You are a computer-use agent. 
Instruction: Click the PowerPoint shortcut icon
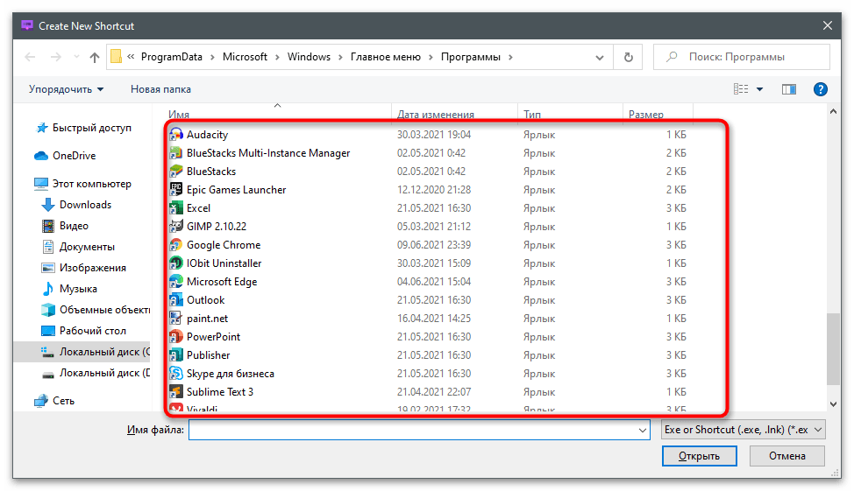(x=176, y=337)
